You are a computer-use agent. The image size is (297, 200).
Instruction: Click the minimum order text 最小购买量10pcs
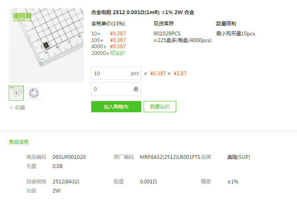click(236, 34)
